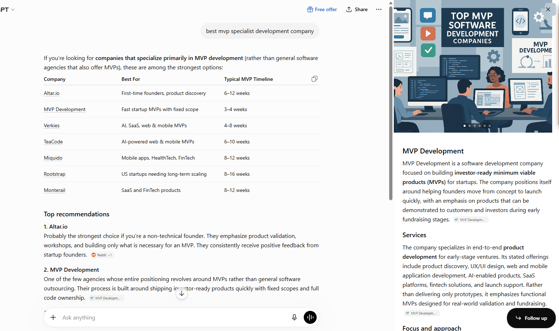Click the "8–16 weeks" timeline cell

coord(237,174)
